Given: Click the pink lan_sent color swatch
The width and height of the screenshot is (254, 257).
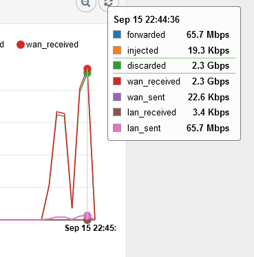Looking at the screenshot, I should 117,128.
